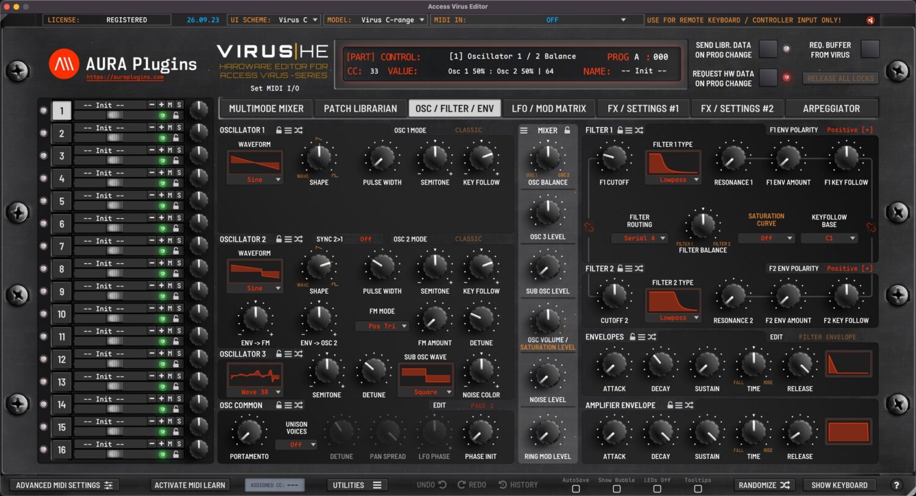Open the Utilities menu button
Image resolution: width=916 pixels, height=496 pixels.
click(357, 485)
